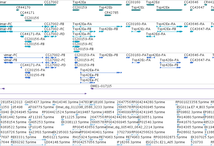The width and height of the screenshot is (214, 146).
Task: Click transcript CG30156-RA
Action: pyautogui.click(x=35, y=39)
